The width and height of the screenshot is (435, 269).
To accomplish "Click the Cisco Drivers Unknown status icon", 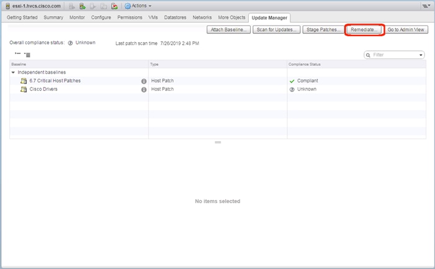I will (x=292, y=89).
